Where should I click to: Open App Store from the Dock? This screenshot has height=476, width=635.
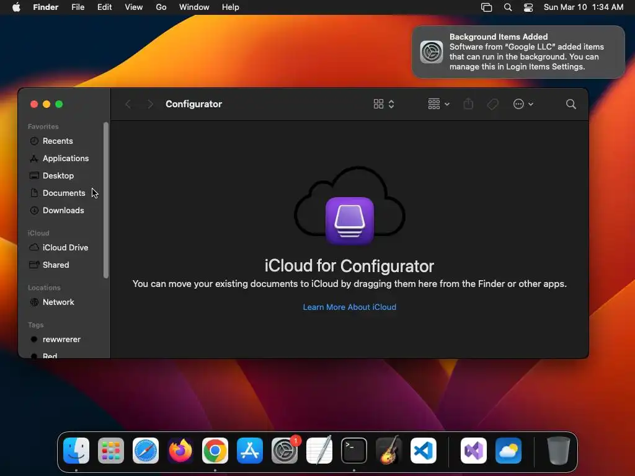click(250, 451)
